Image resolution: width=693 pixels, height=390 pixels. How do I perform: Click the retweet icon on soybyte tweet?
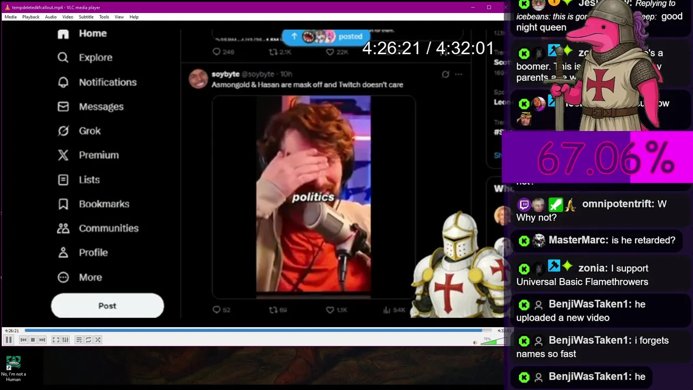pos(273,310)
